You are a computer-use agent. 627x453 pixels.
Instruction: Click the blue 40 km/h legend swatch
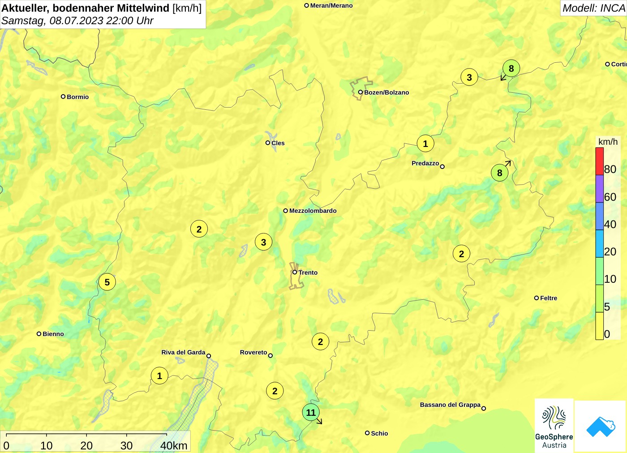click(599, 216)
